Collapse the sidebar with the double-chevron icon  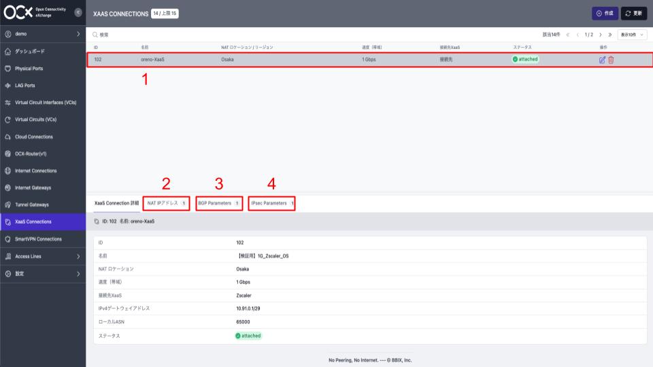click(x=78, y=13)
